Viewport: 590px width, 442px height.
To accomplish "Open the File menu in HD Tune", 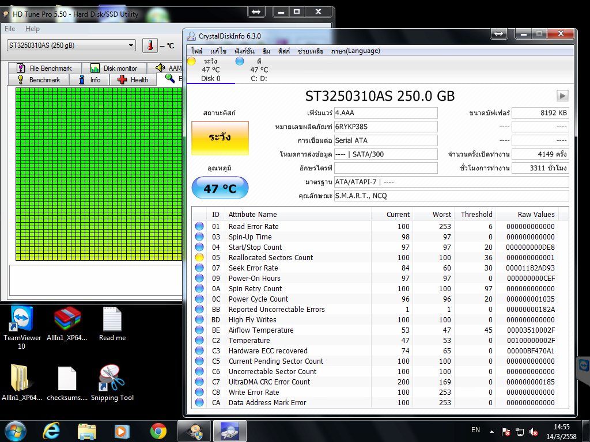I will 10,29.
